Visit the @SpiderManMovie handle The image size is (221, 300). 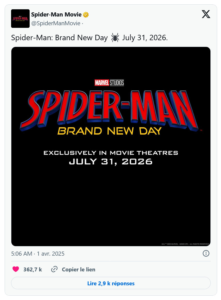point(56,23)
